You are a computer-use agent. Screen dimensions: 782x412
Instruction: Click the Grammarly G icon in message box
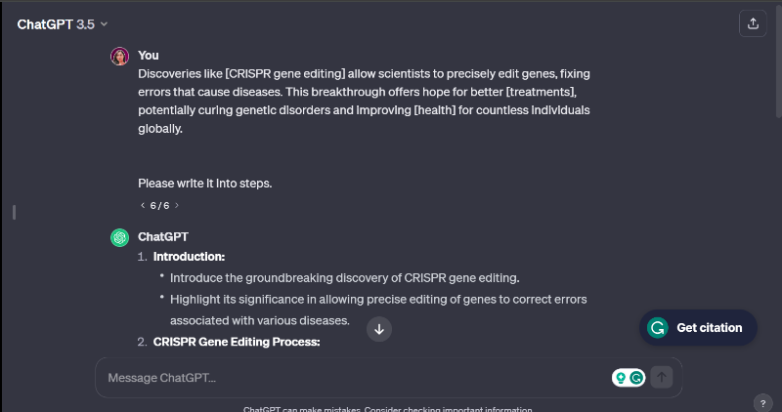pyautogui.click(x=637, y=377)
